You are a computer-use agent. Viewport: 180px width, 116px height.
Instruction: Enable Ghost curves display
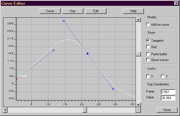click(x=148, y=60)
